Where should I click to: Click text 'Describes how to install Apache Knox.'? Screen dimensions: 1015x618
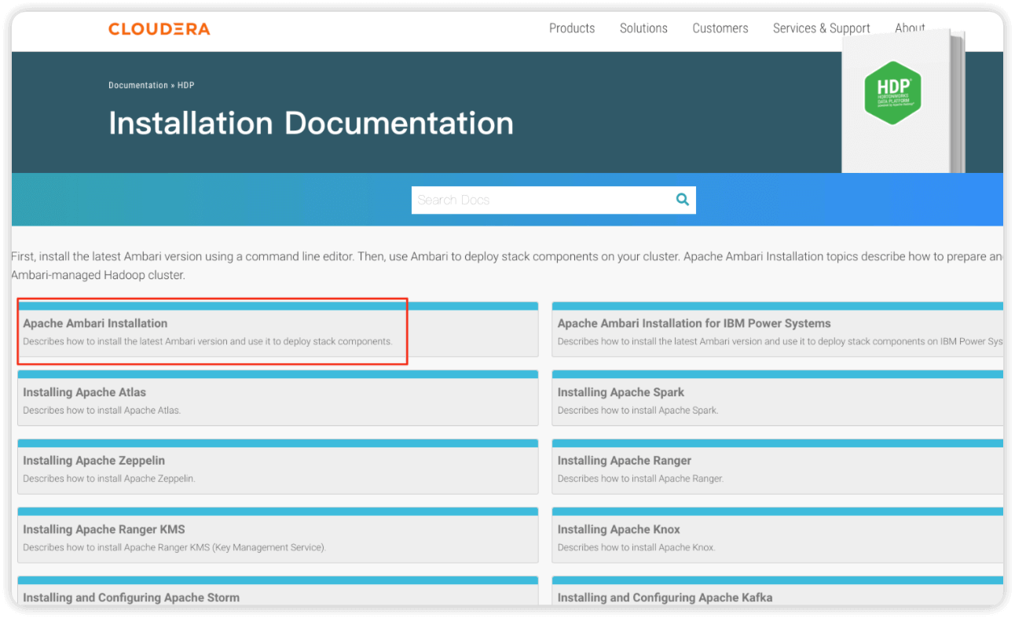click(636, 547)
